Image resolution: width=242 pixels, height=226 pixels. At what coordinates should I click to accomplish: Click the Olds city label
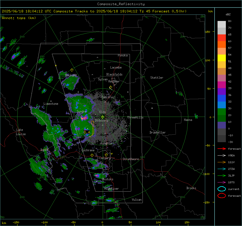tap(102, 112)
